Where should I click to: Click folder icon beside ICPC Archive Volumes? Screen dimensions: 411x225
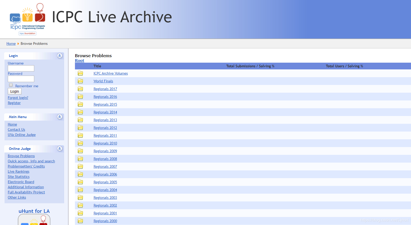click(x=80, y=73)
